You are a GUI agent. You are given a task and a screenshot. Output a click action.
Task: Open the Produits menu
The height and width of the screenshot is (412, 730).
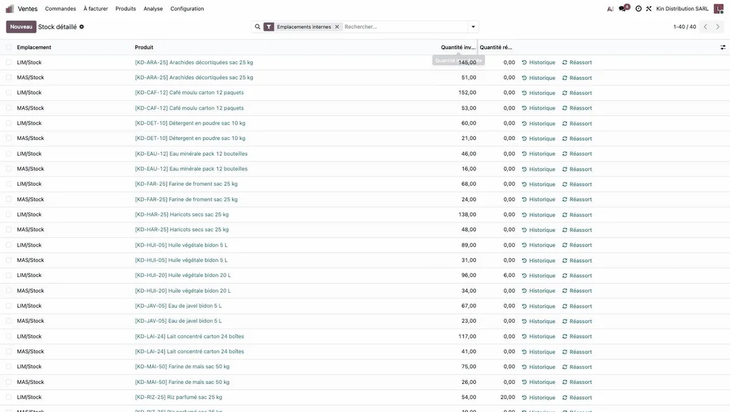[126, 9]
